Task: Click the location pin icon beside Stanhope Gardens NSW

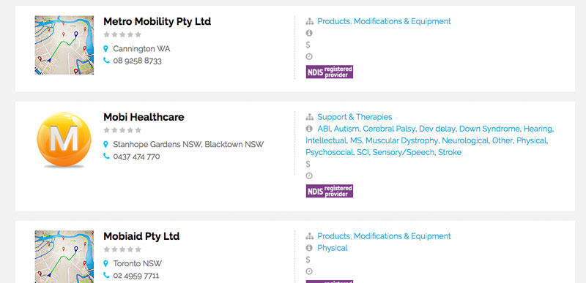Action: click(x=105, y=144)
